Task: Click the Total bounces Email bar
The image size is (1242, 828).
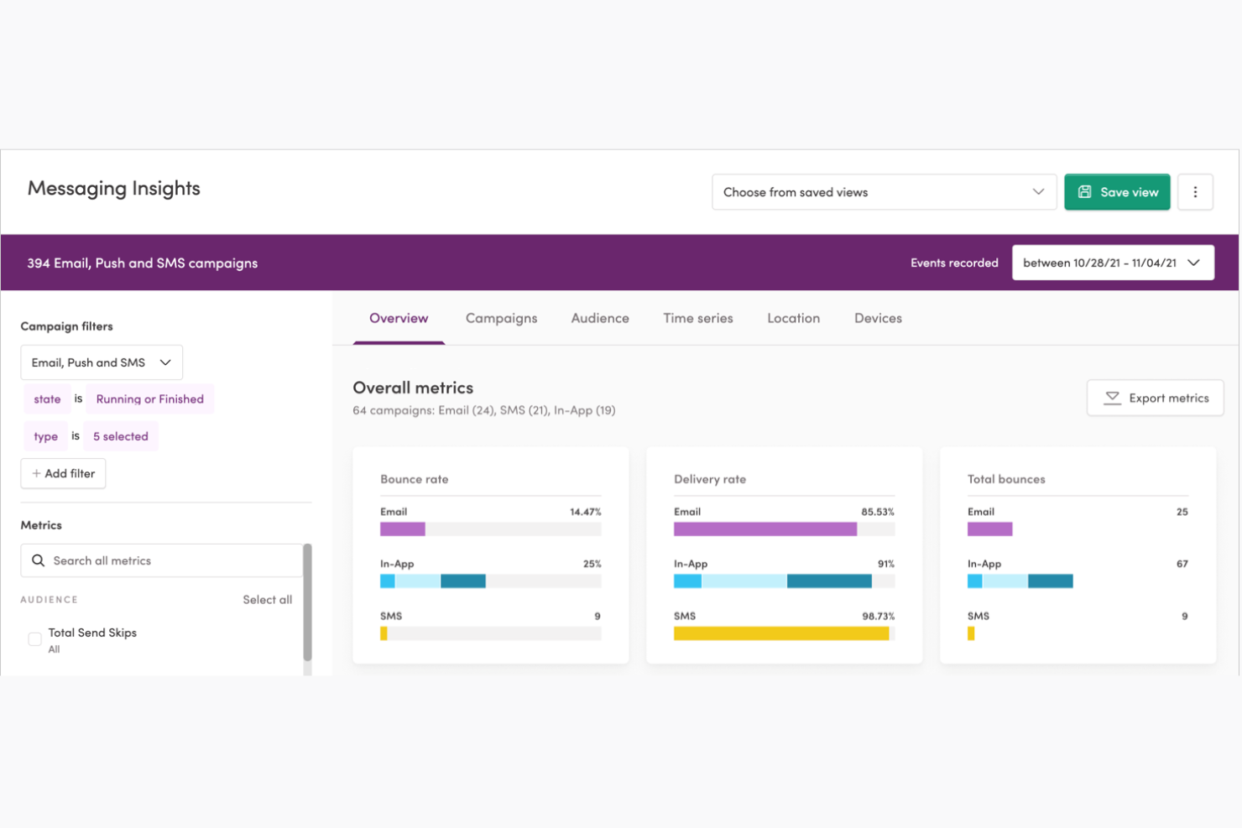Action: [x=990, y=529]
